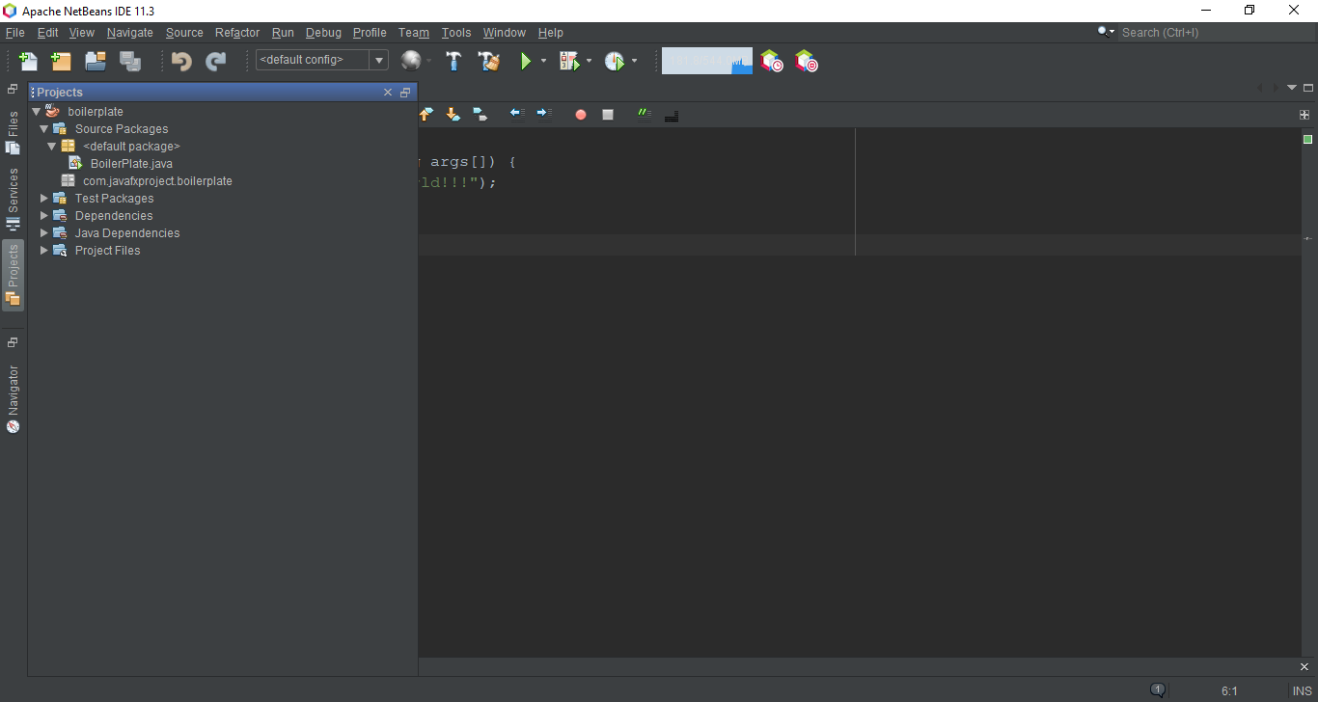Viewport: 1318px width, 702px height.
Task: Click the memory usage garbage collection bar
Action: pos(707,61)
